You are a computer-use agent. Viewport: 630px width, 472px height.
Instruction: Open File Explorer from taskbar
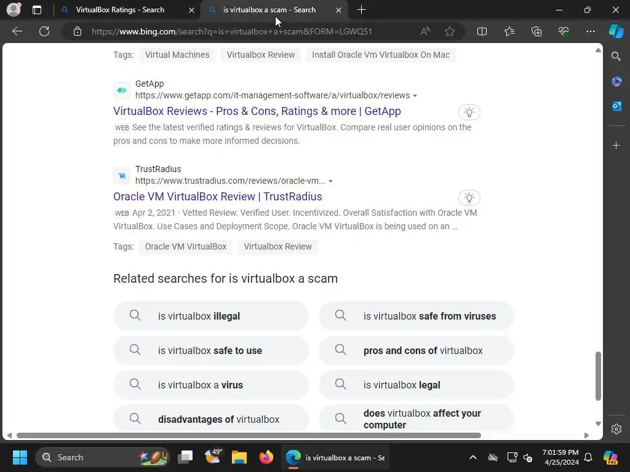coord(239,457)
